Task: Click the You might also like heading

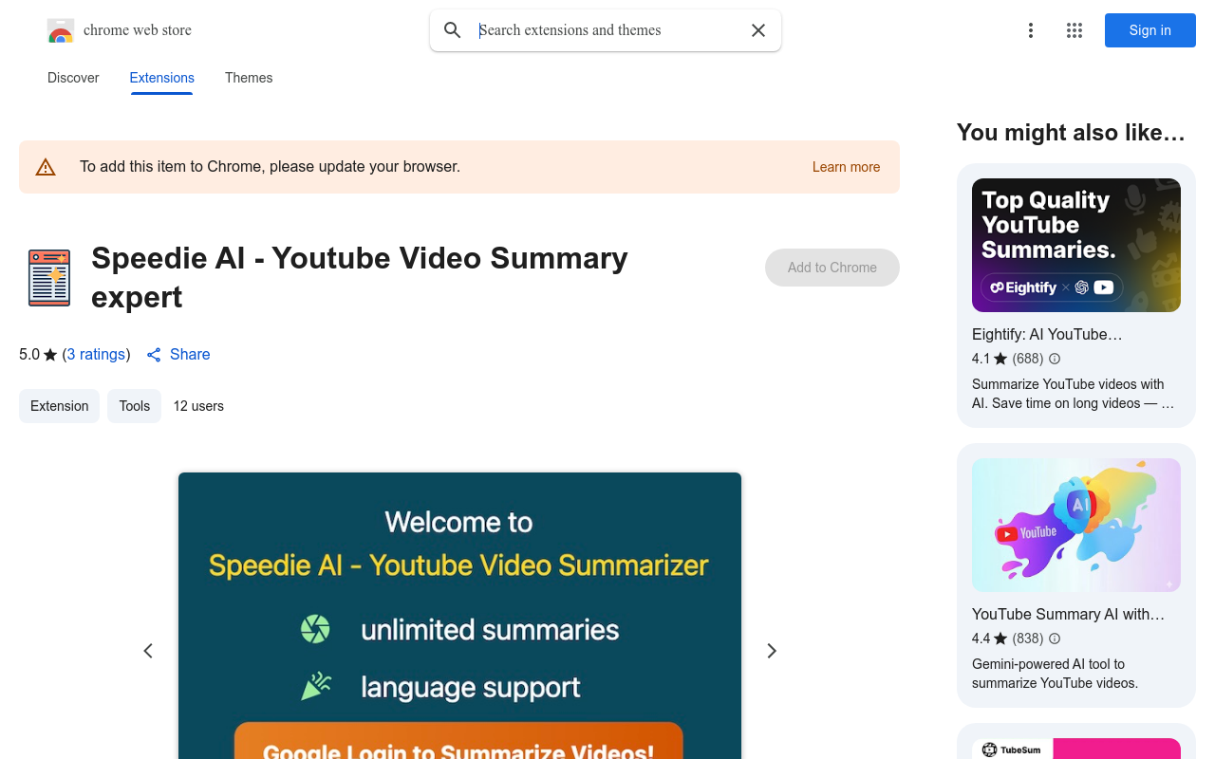Action: pos(1071,133)
